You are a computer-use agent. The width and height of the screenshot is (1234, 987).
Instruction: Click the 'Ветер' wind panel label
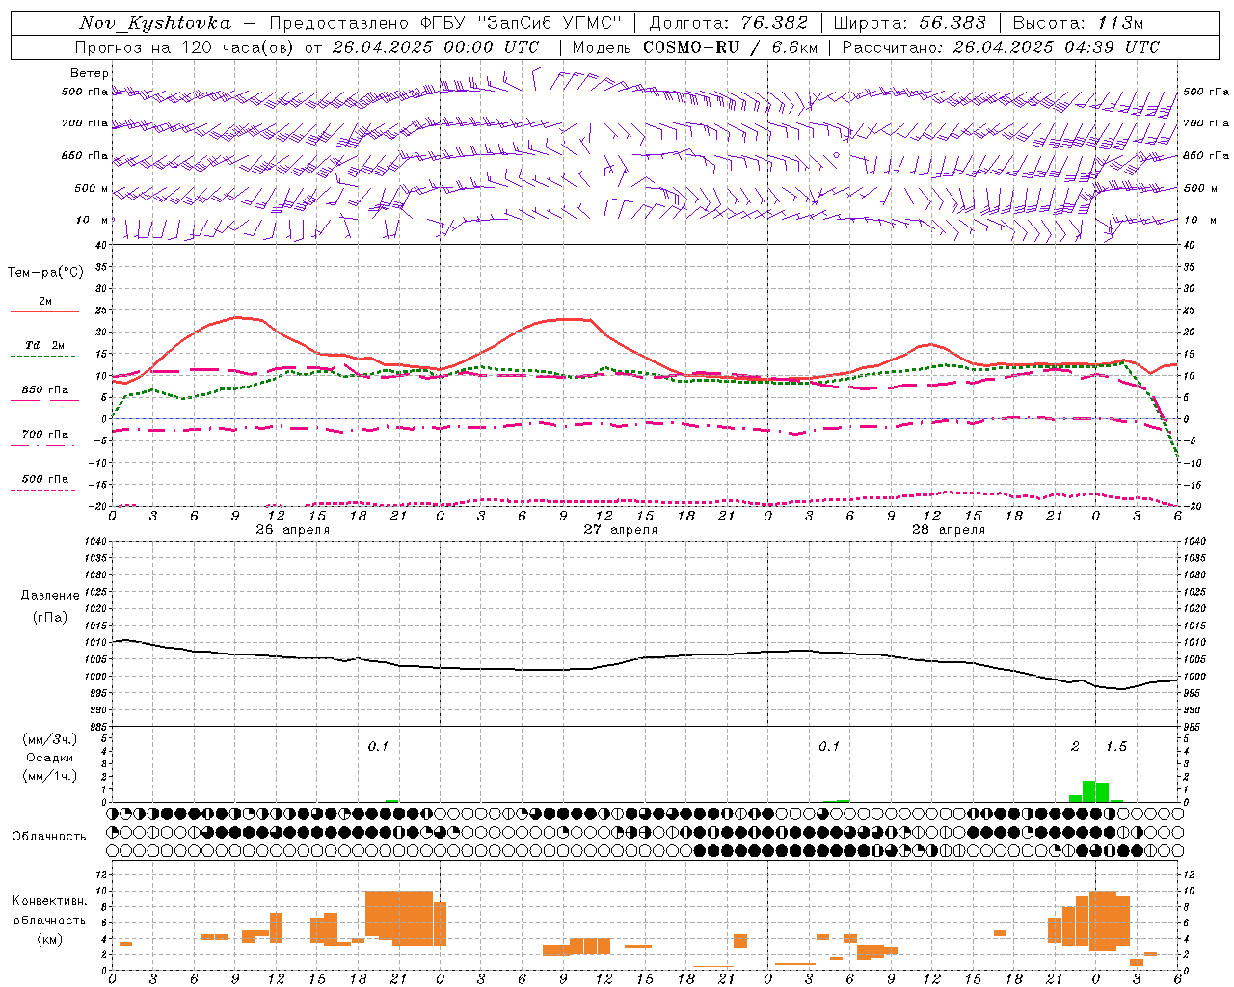pyautogui.click(x=90, y=73)
